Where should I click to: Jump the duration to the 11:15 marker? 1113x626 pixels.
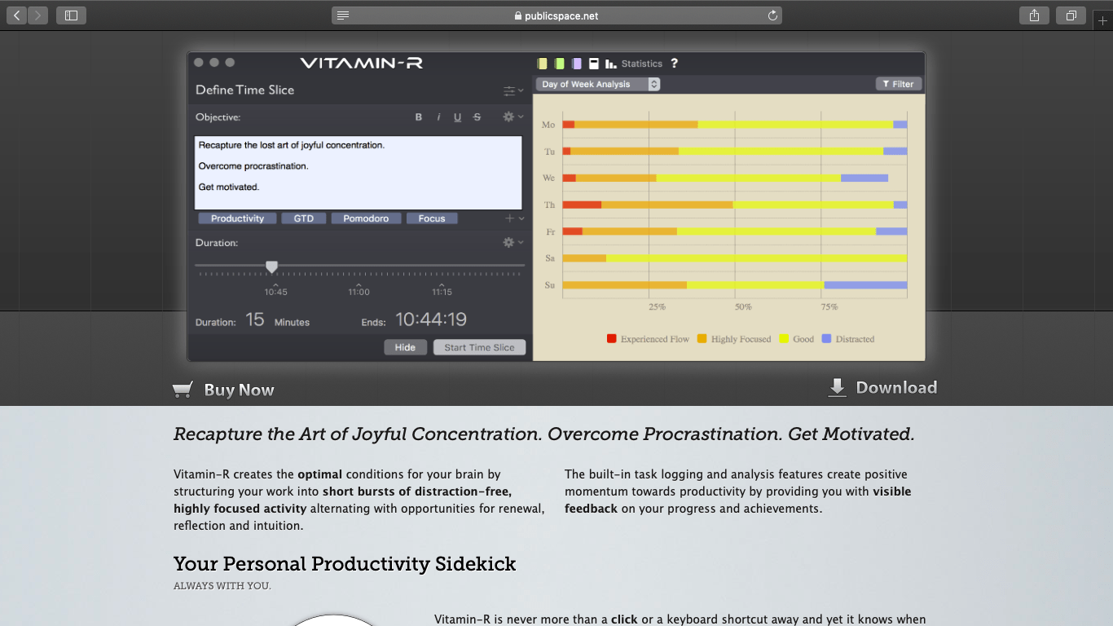coord(442,289)
